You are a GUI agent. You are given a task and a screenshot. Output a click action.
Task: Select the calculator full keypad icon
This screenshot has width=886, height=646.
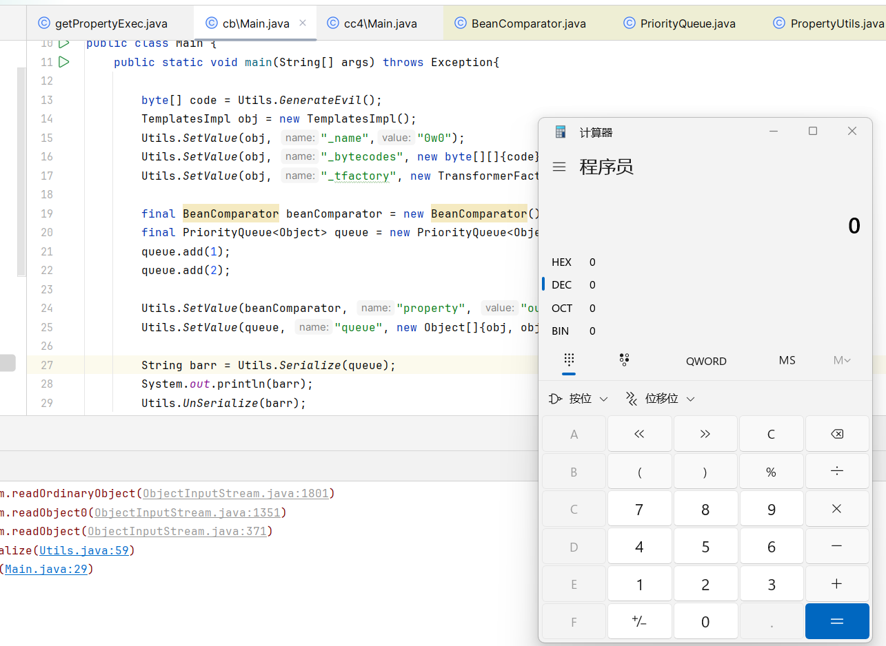pyautogui.click(x=569, y=360)
